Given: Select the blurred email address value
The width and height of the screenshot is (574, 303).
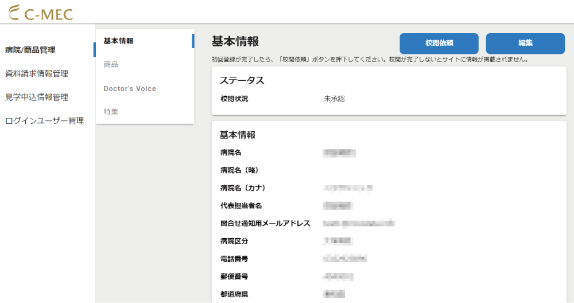Looking at the screenshot, I should (359, 223).
